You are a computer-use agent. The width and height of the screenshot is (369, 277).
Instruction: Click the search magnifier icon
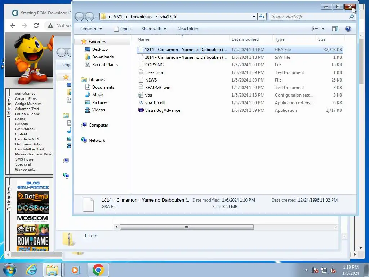click(351, 17)
